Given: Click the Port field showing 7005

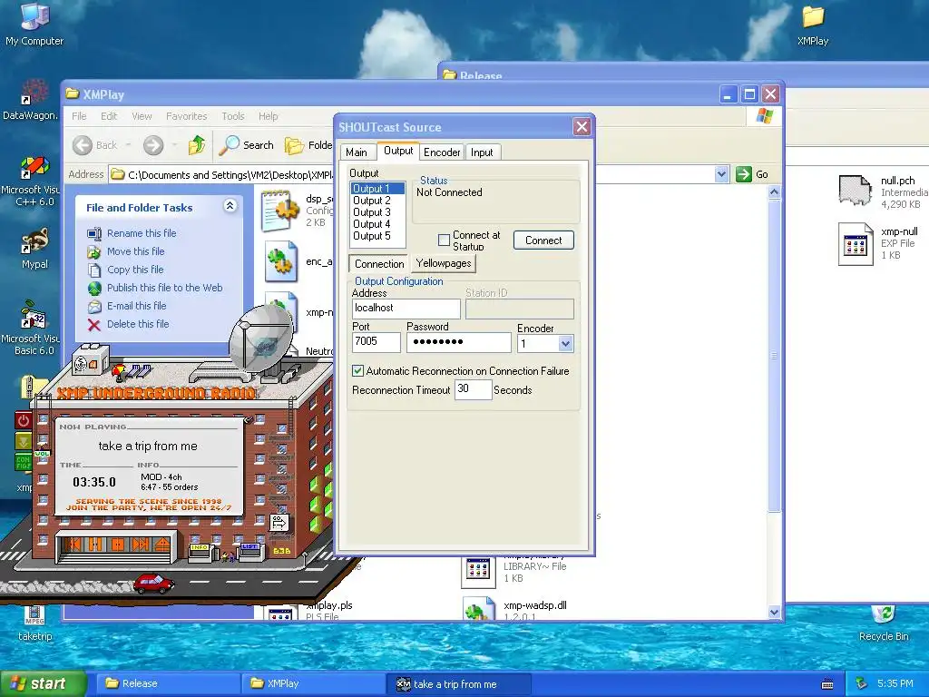Looking at the screenshot, I should tap(376, 342).
